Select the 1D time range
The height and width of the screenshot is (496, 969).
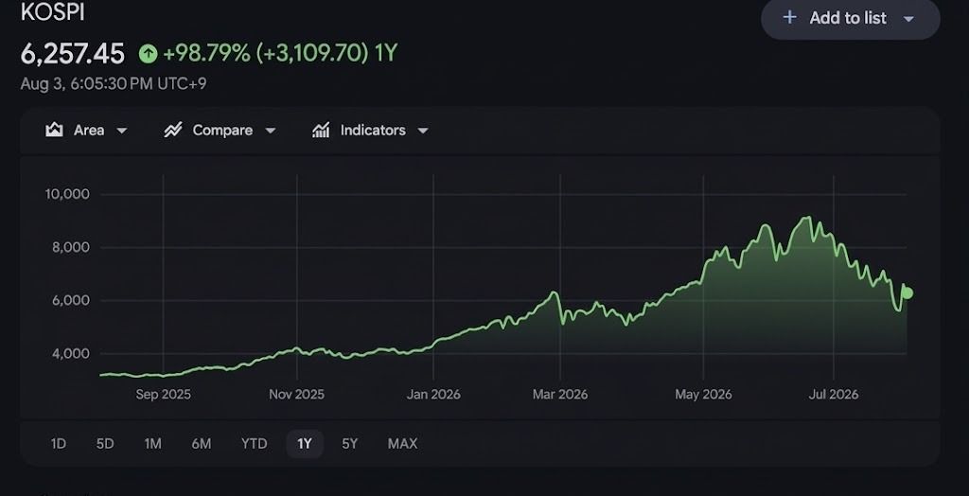coord(58,443)
